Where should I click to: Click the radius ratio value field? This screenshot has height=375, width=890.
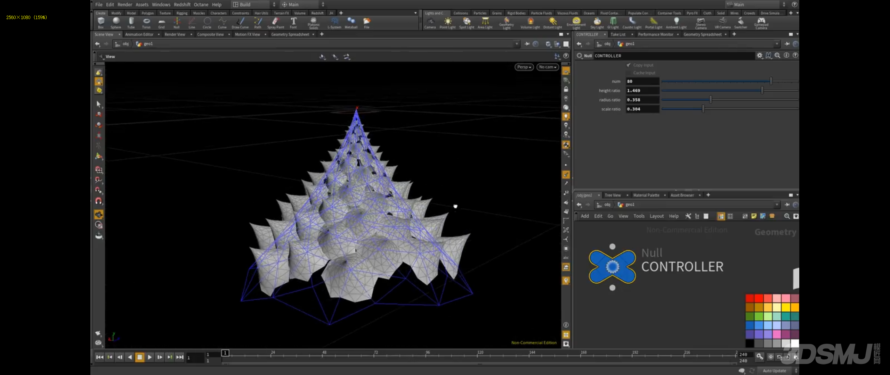pos(642,100)
